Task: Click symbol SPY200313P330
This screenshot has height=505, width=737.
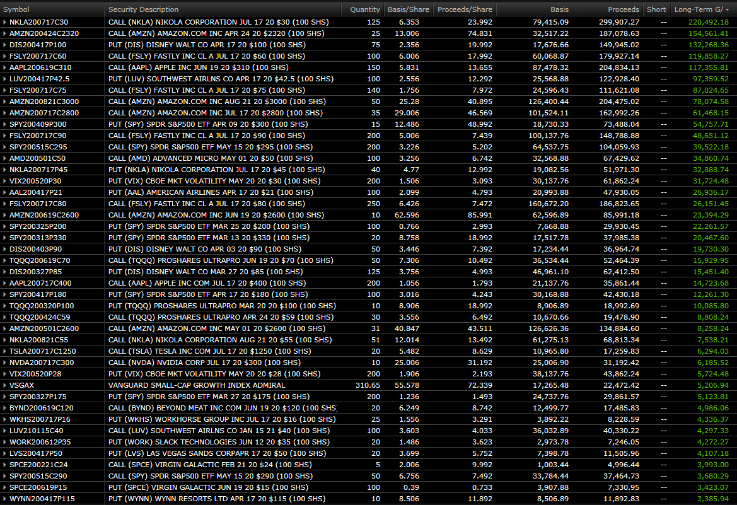Action: pyautogui.click(x=38, y=238)
